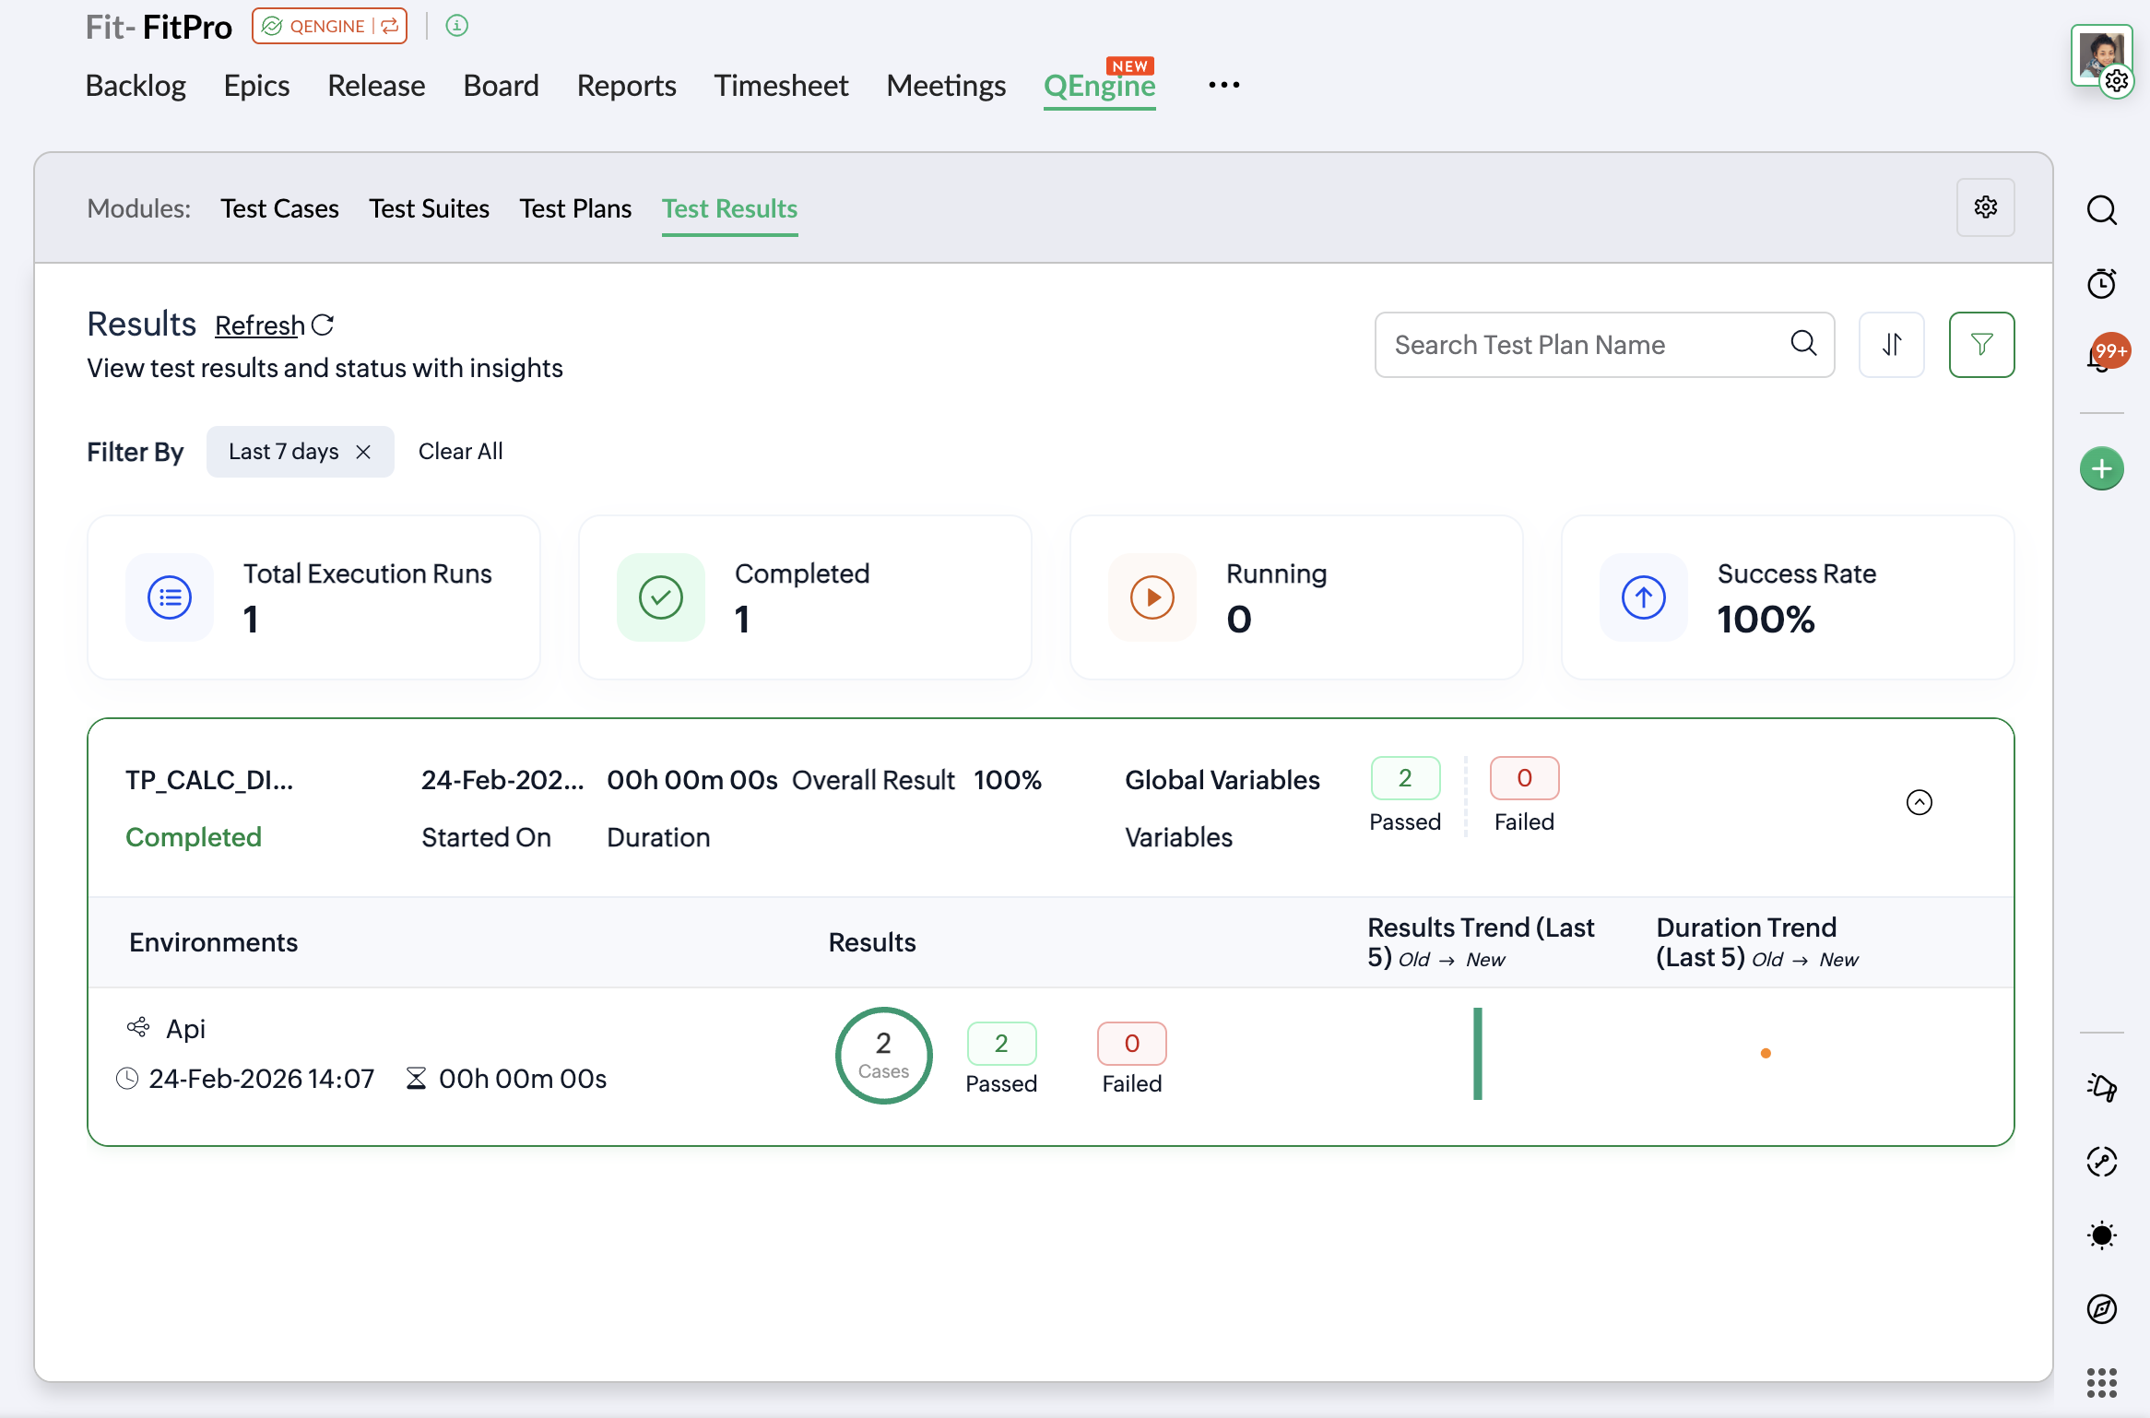Click the sort order arrows icon
The image size is (2150, 1418).
pyautogui.click(x=1891, y=345)
